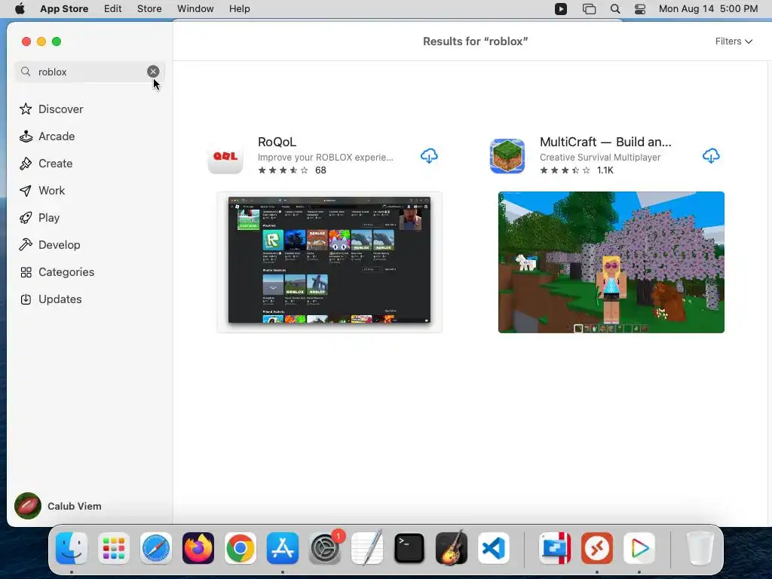Launch Terminal from the Dock
772x579 pixels.
click(x=409, y=548)
